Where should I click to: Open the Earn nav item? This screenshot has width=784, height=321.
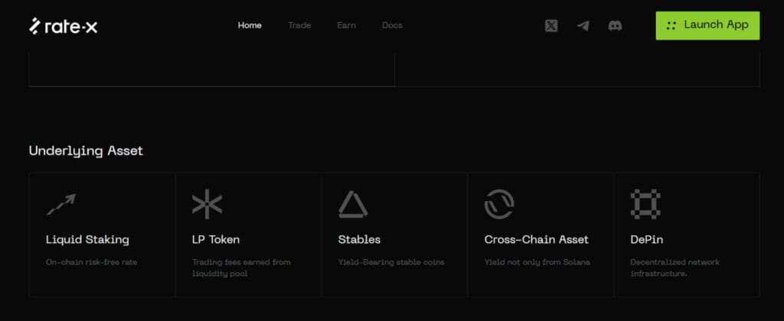[347, 25]
